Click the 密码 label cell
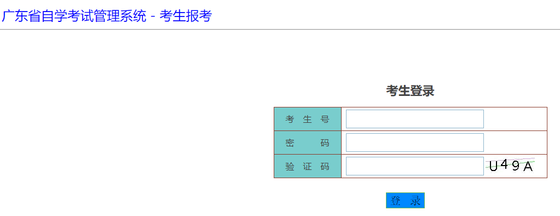 click(x=308, y=143)
